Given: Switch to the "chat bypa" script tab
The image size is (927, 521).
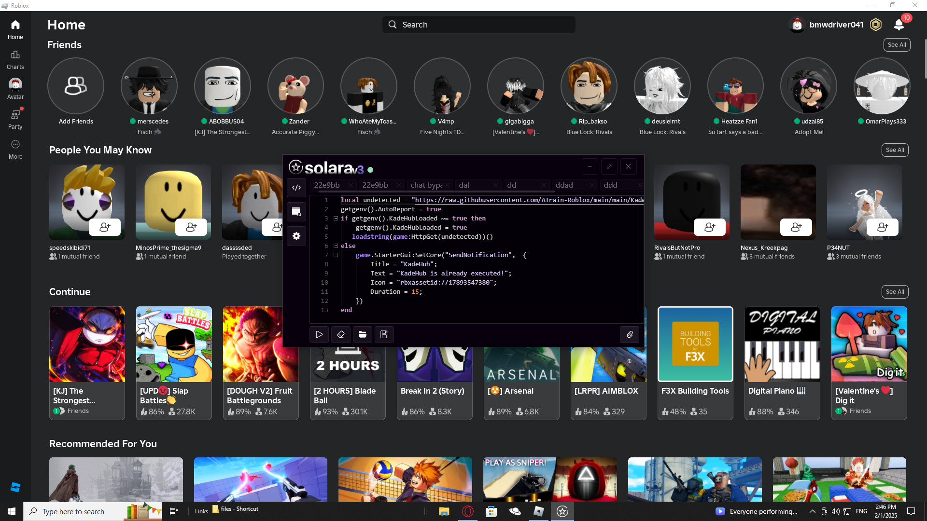Looking at the screenshot, I should tap(426, 185).
